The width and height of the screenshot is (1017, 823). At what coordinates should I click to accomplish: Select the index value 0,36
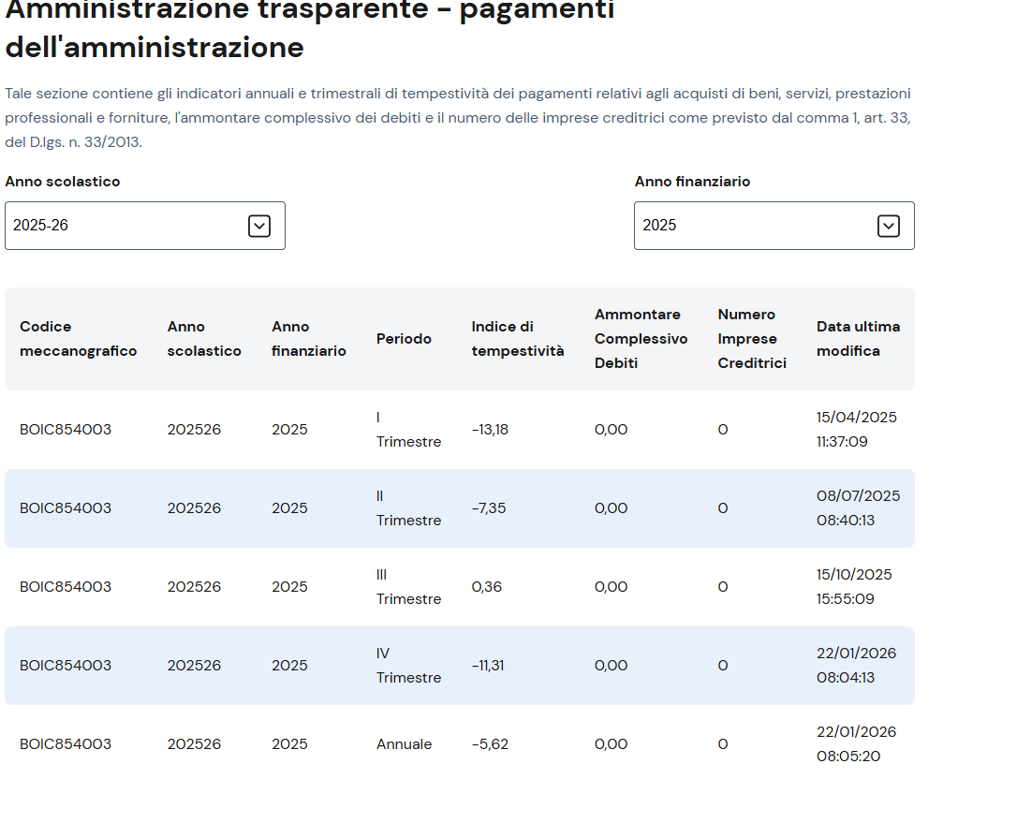click(x=487, y=587)
